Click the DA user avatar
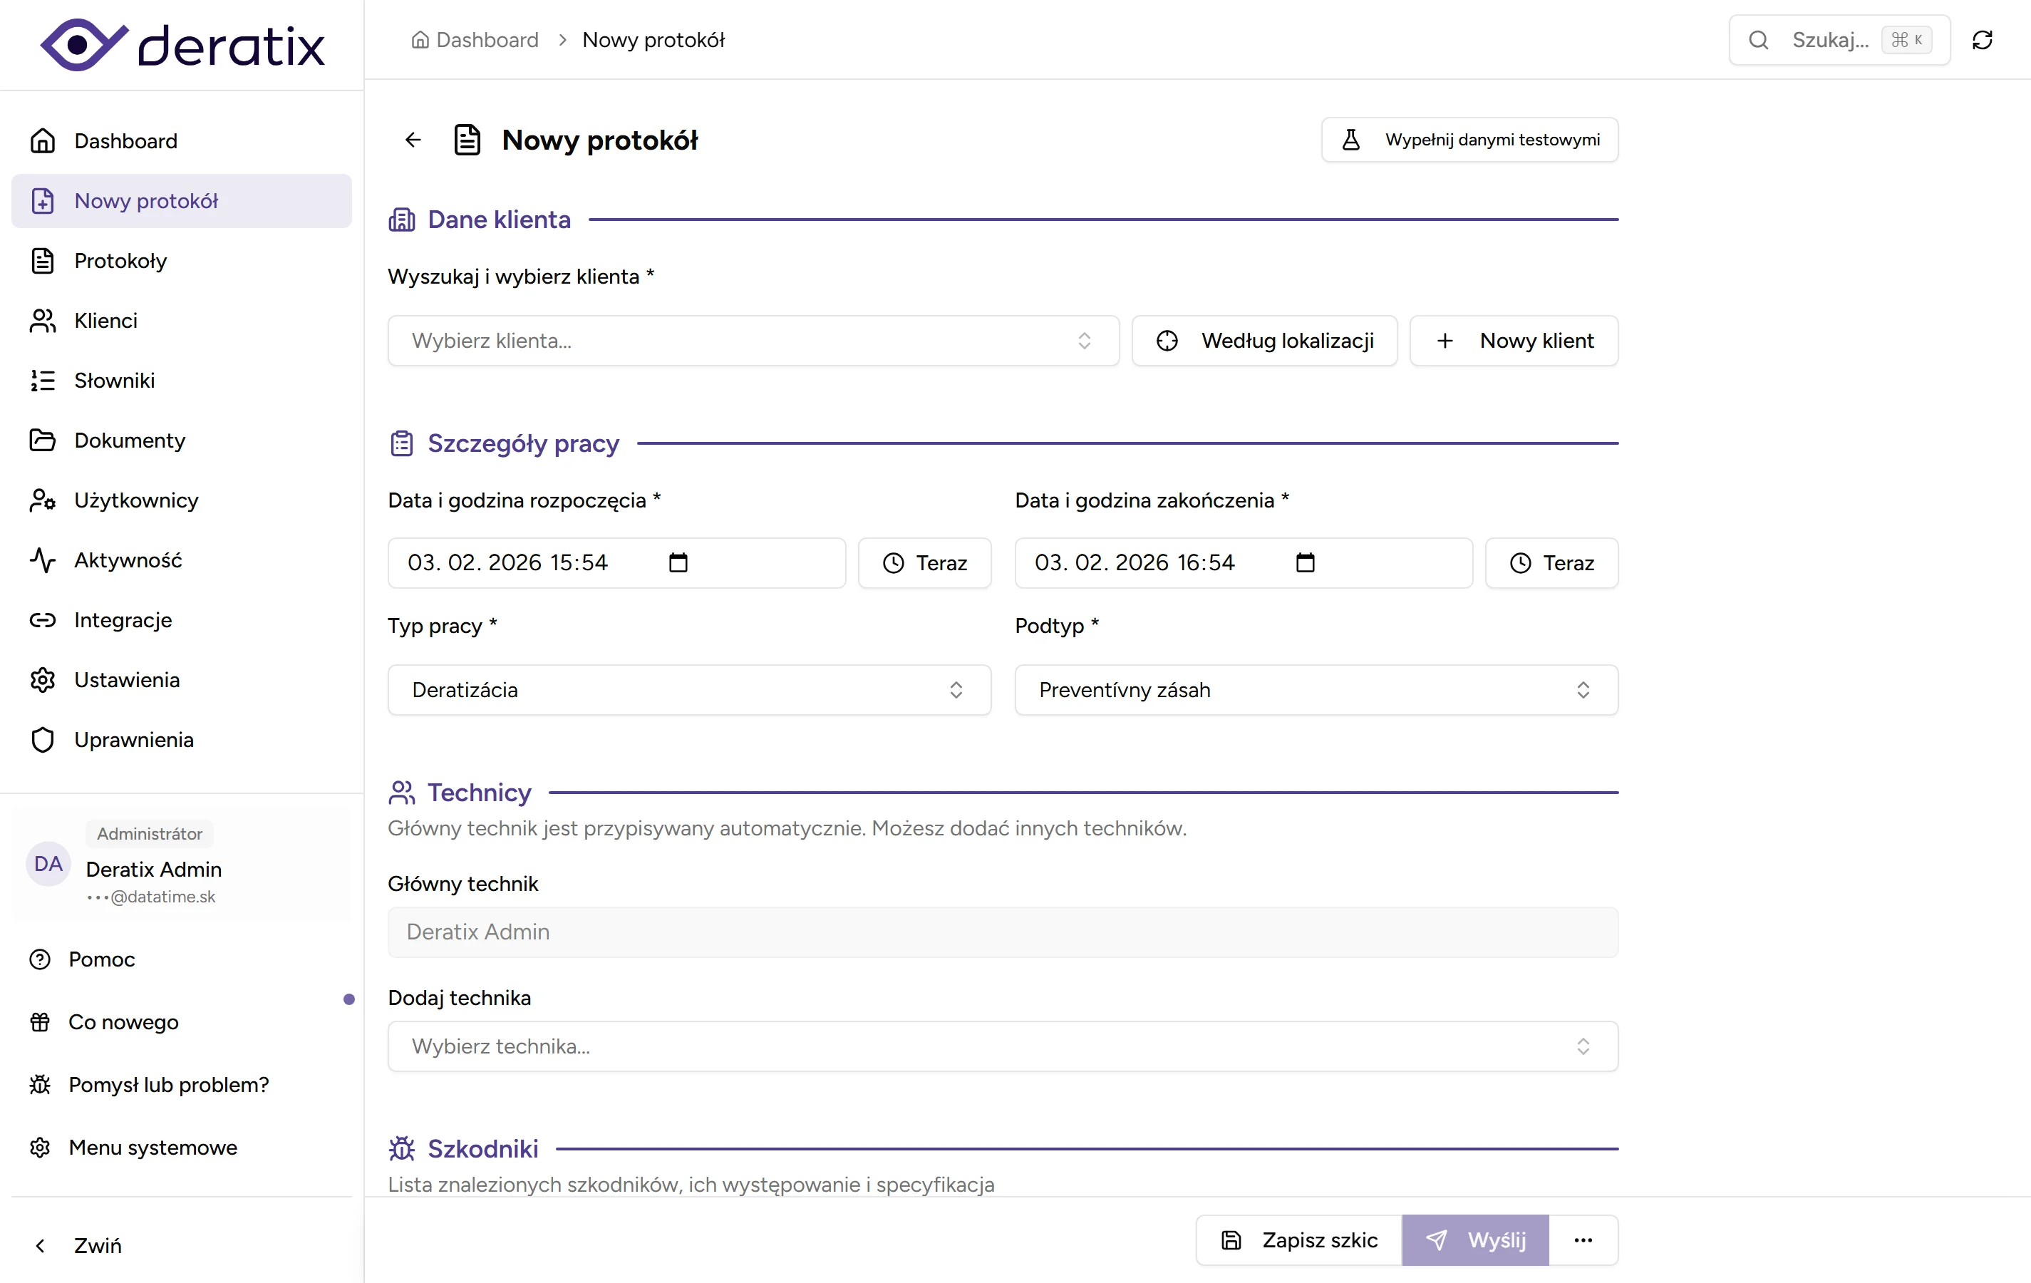Screen dimensions: 2031x1283 click(x=48, y=864)
